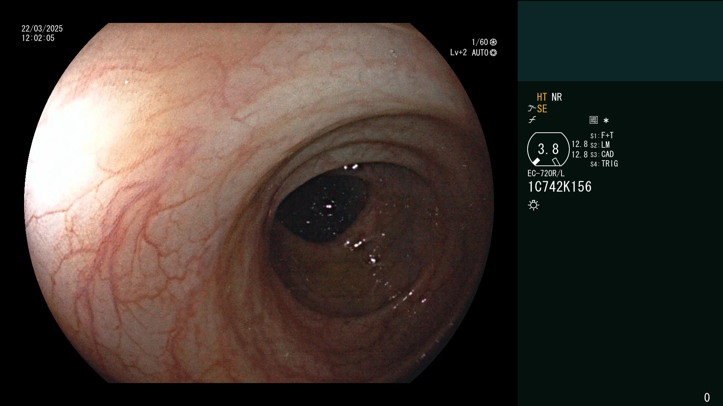This screenshot has height=406, width=723.
Task: Click the upper 12.8 diameter value
Action: point(580,144)
